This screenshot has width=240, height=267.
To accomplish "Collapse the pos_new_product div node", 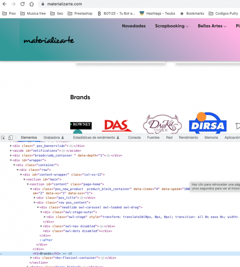I will click(31, 189).
